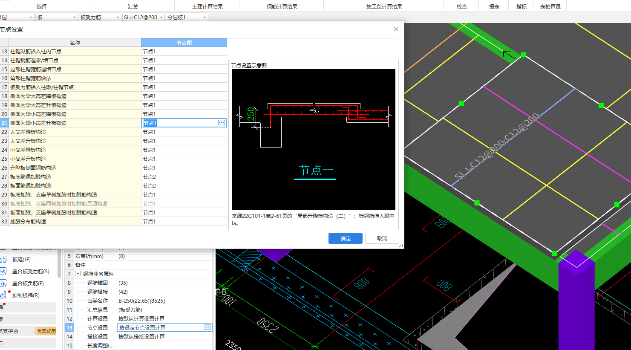Open the 选择 ribbon group

click(42, 6)
